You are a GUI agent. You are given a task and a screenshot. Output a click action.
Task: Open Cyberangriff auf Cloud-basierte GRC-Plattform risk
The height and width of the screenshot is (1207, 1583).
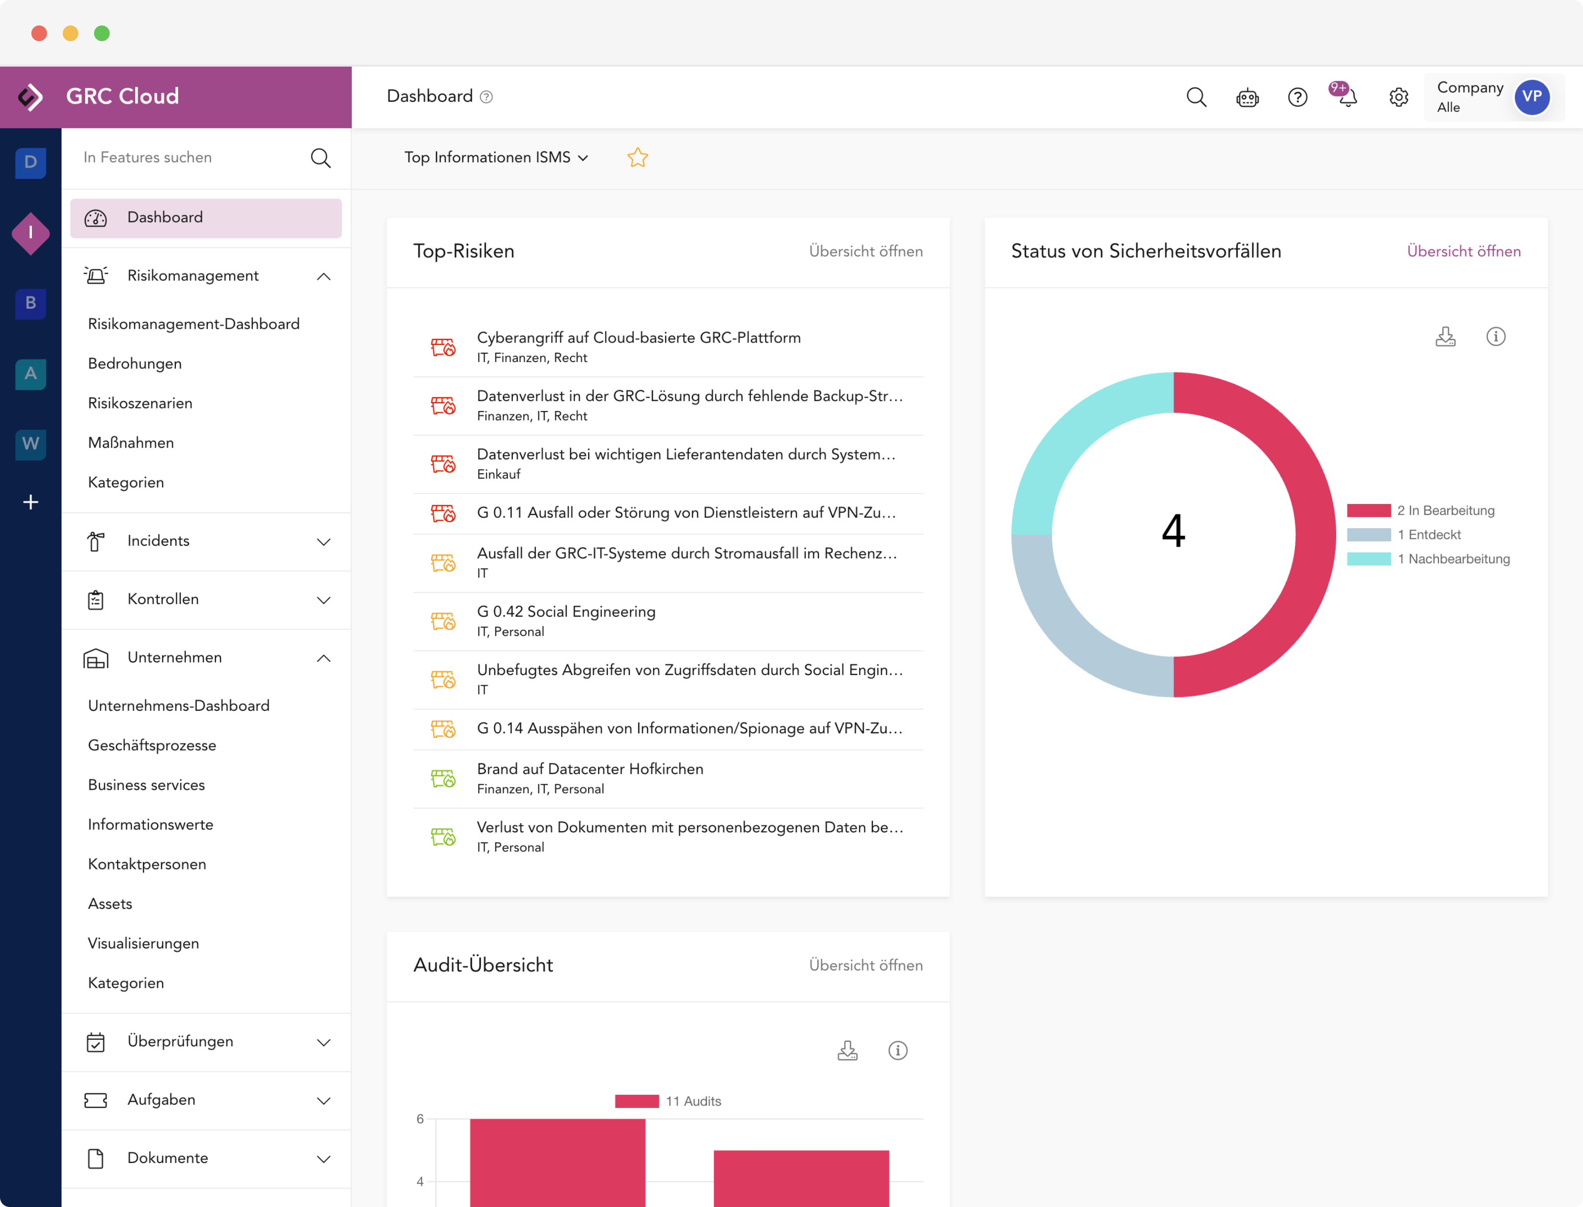click(x=638, y=338)
